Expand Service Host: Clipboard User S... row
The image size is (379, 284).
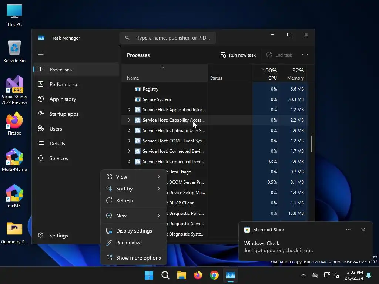[129, 131]
